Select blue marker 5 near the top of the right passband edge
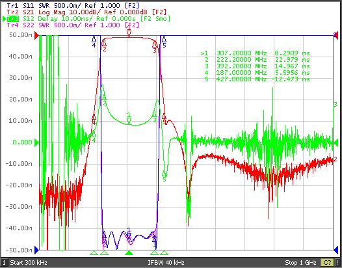The height and width of the screenshot is (268, 342). pos(164,42)
